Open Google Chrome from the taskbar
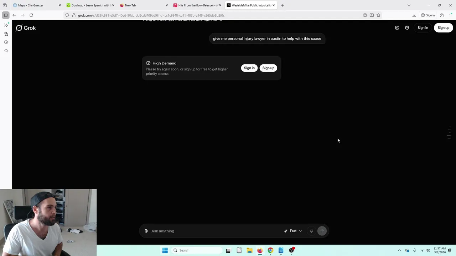Screen dimensions: 456x256 coord(270,250)
